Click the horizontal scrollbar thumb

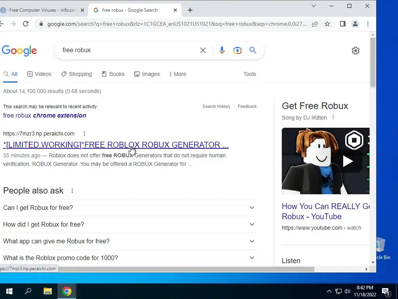point(186,269)
